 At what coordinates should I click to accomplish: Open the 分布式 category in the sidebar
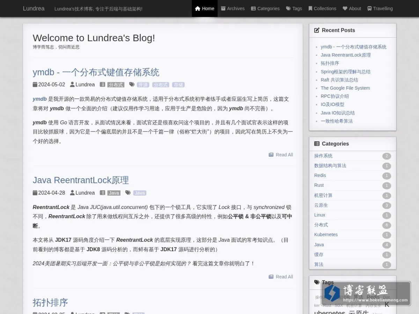[321, 225]
